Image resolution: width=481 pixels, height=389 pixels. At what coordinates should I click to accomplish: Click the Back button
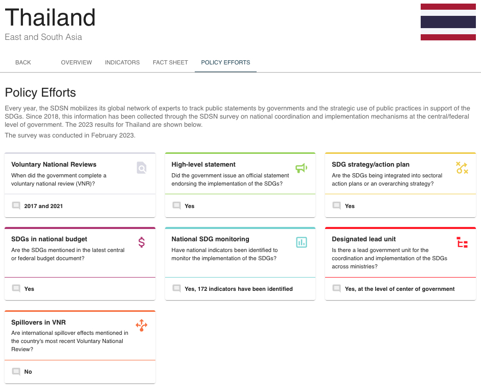(x=23, y=62)
